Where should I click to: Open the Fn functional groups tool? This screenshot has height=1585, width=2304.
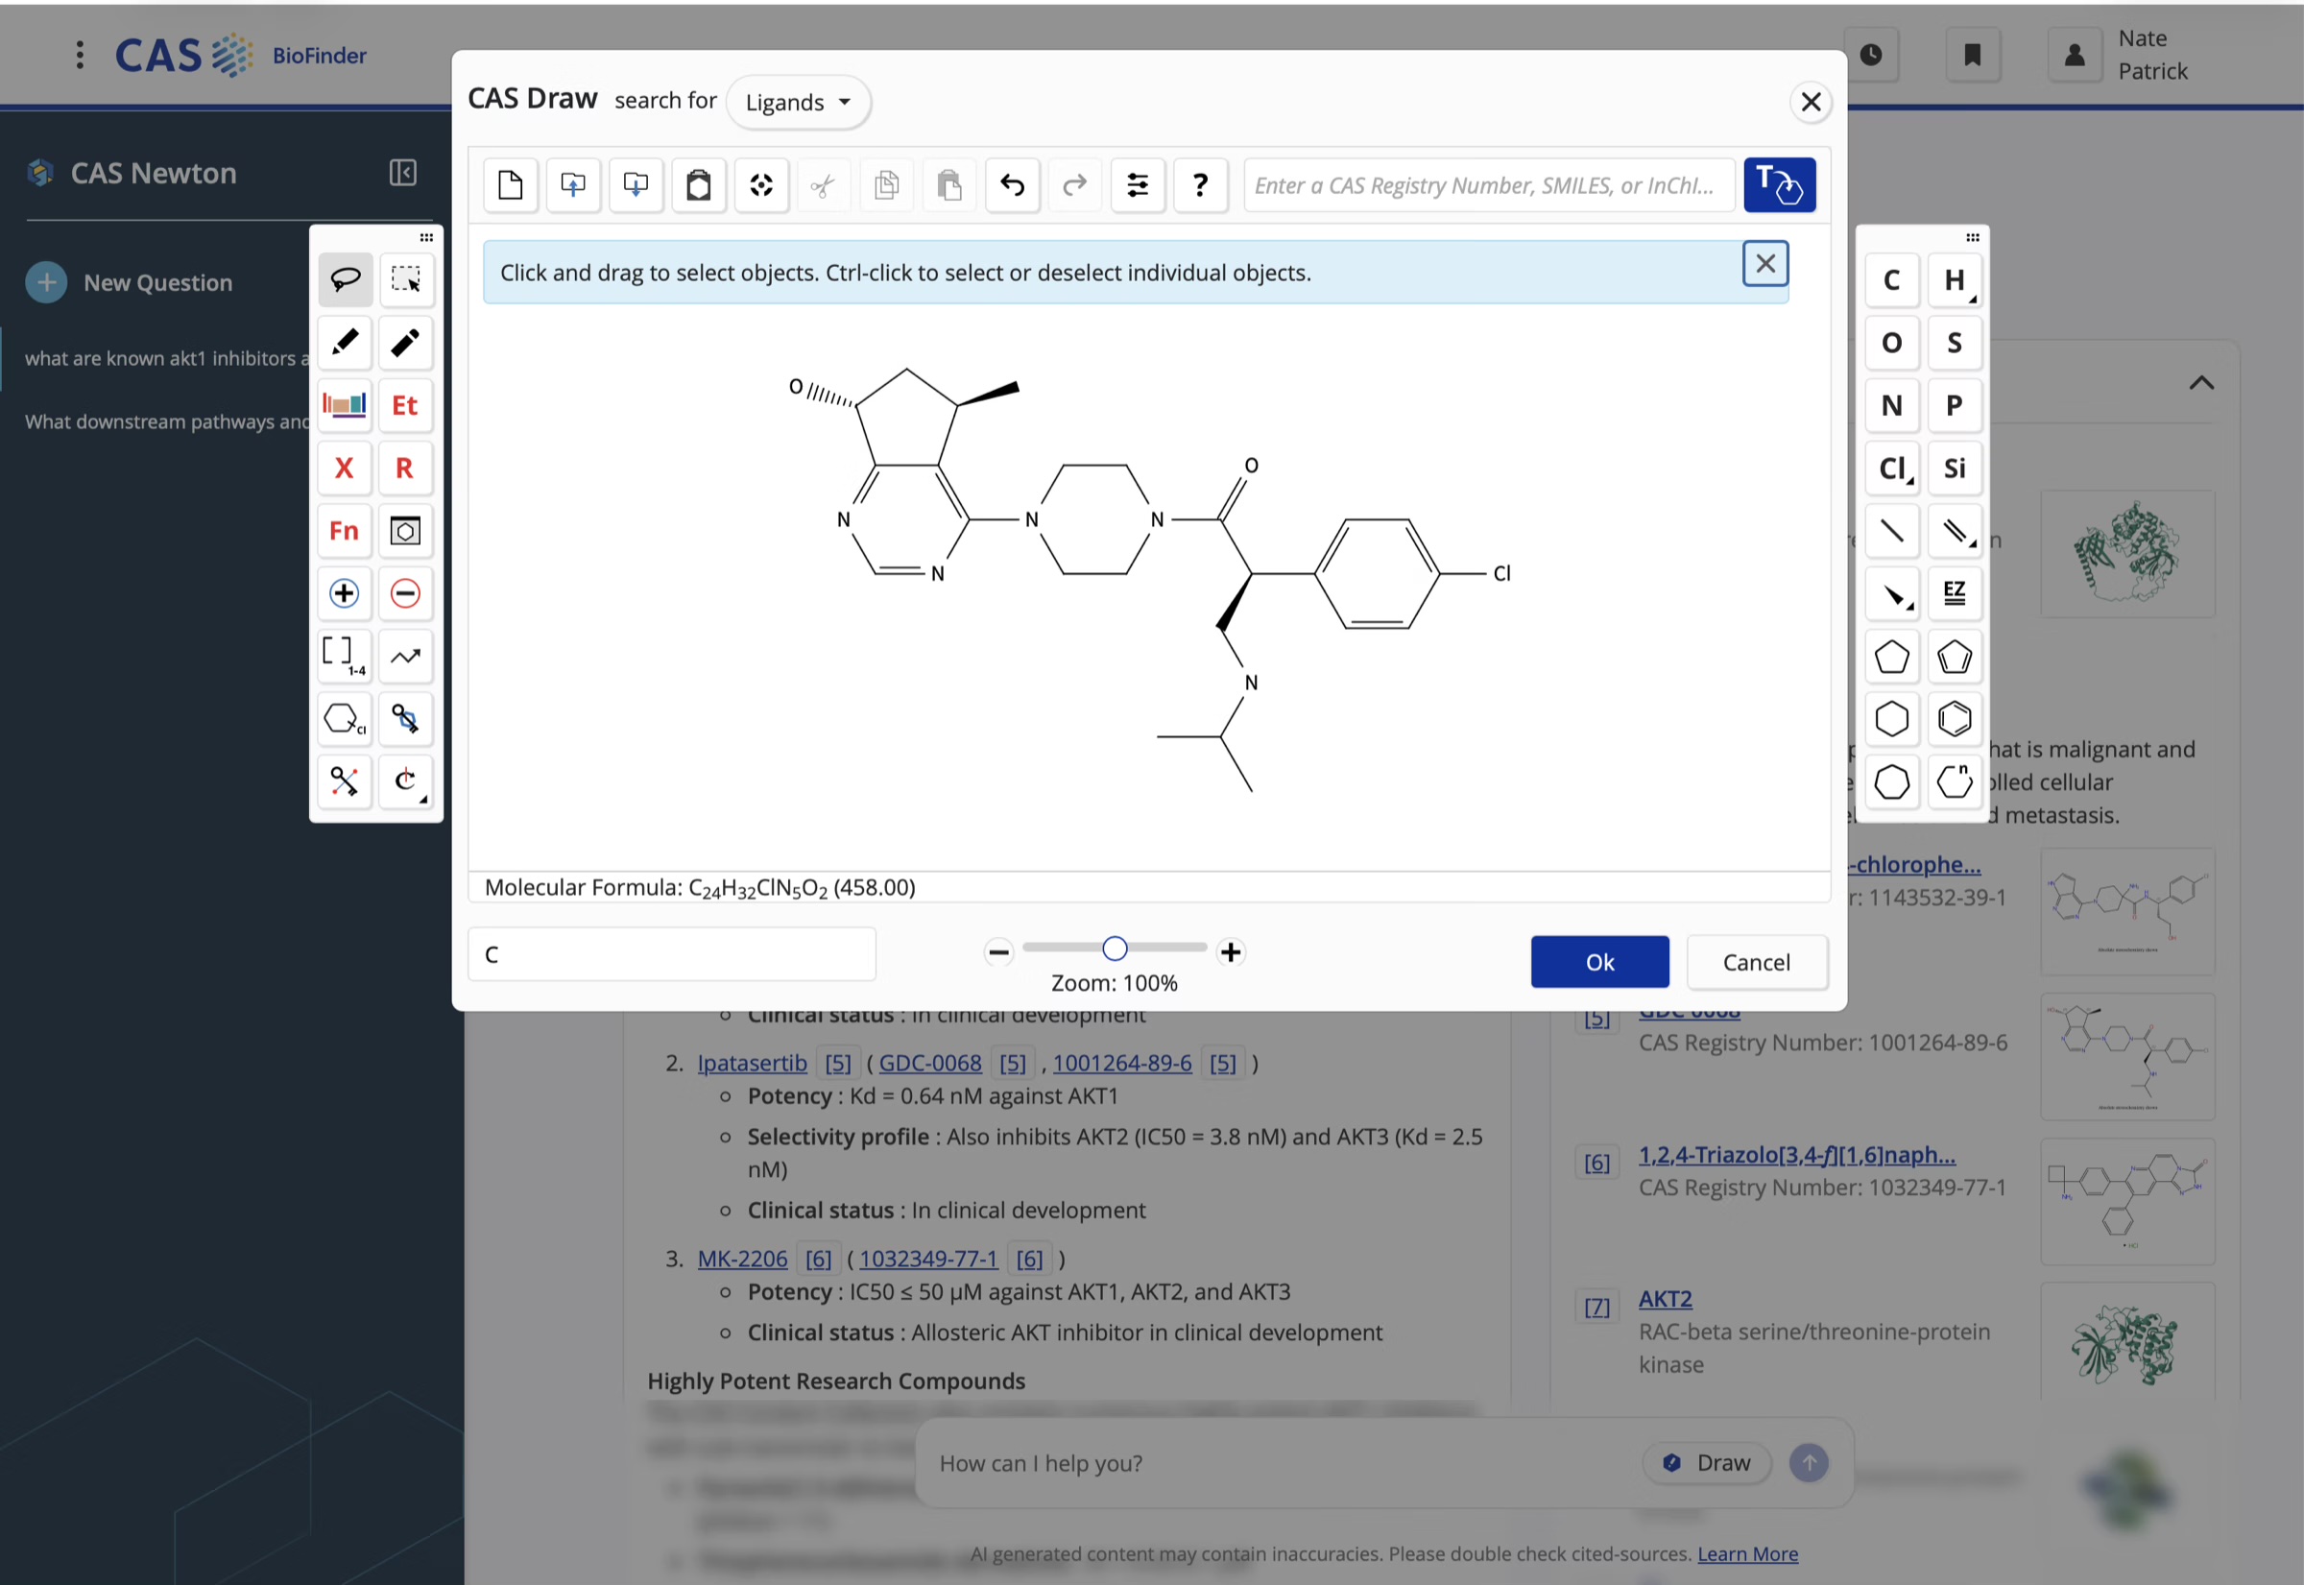[x=345, y=530]
